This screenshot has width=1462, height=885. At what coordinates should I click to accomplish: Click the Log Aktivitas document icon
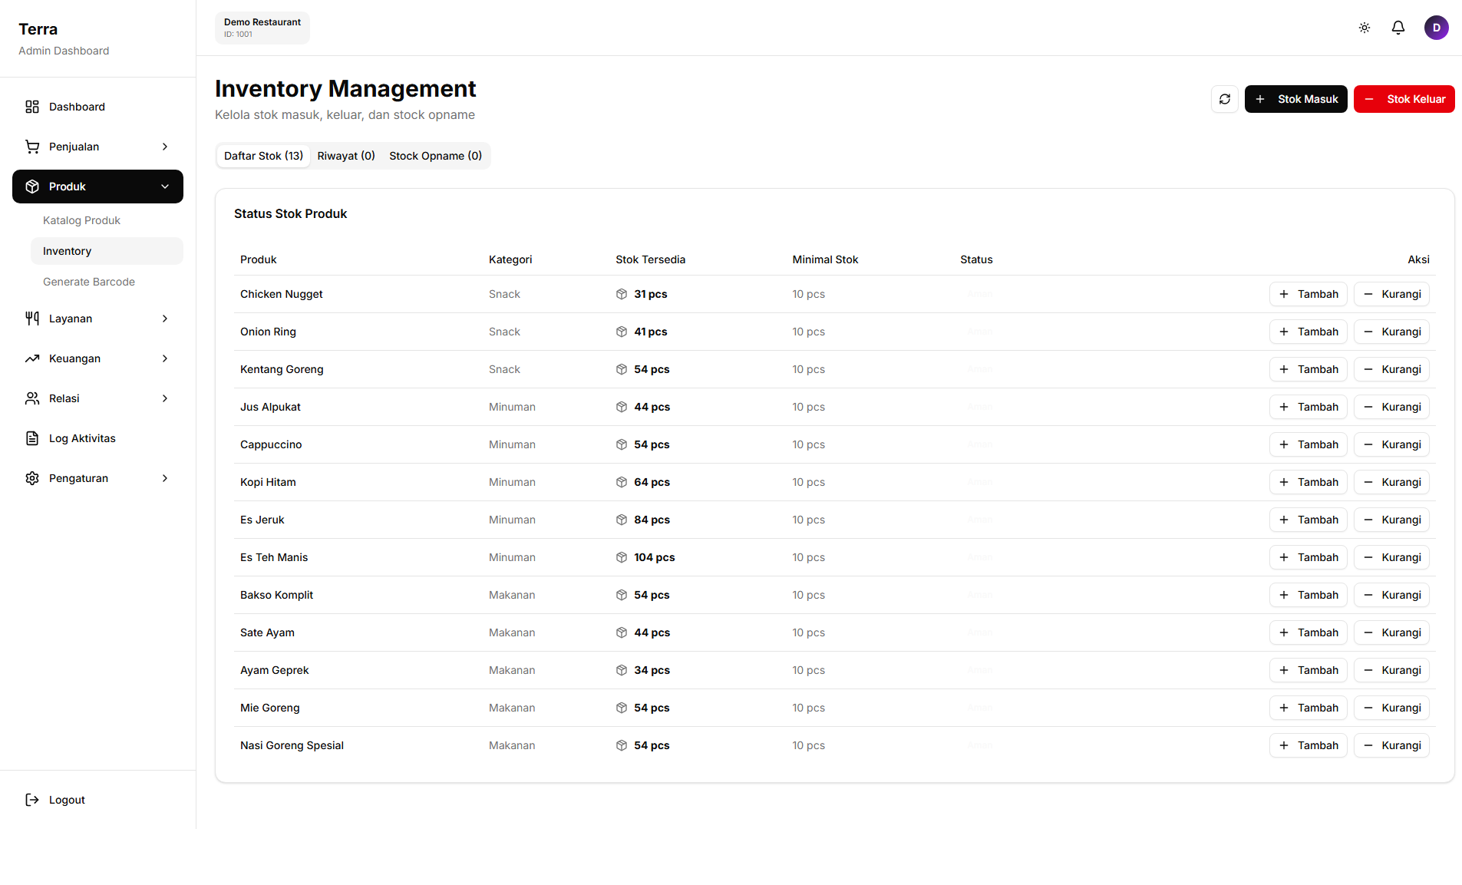tap(31, 438)
